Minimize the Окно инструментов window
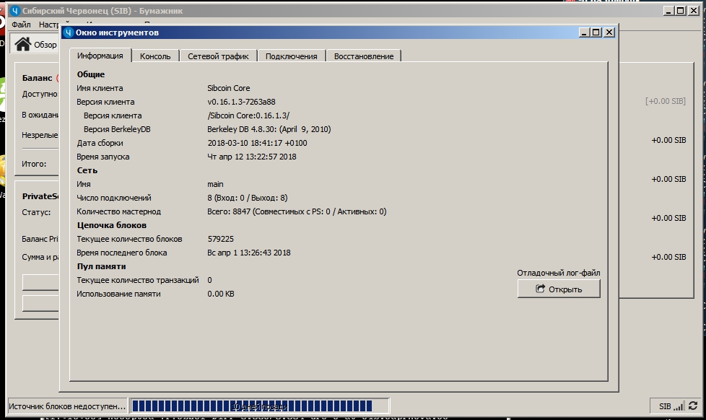Image resolution: width=706 pixels, height=420 pixels. [x=584, y=32]
